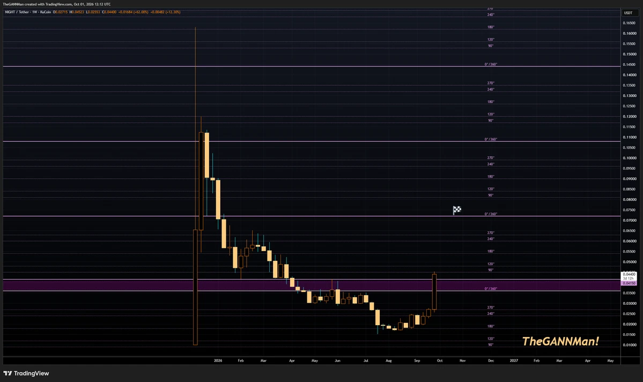
Task: Click the checkered flag marker on chart
Action: [x=457, y=210]
